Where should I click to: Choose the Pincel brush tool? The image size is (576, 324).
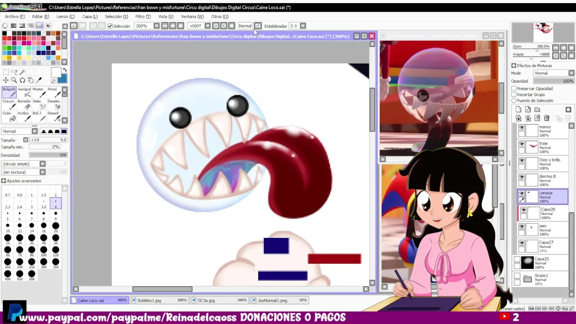tap(53, 92)
